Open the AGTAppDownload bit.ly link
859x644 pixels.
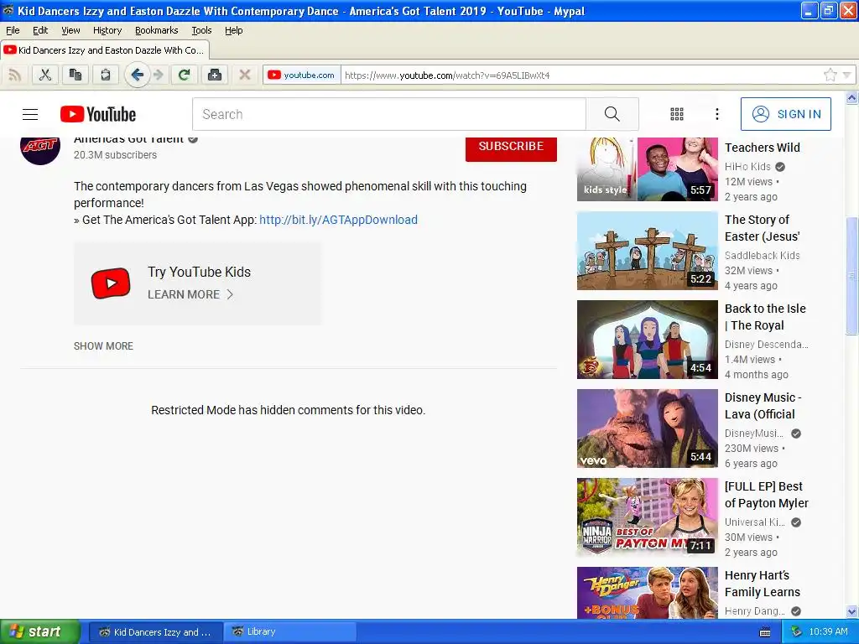point(338,220)
